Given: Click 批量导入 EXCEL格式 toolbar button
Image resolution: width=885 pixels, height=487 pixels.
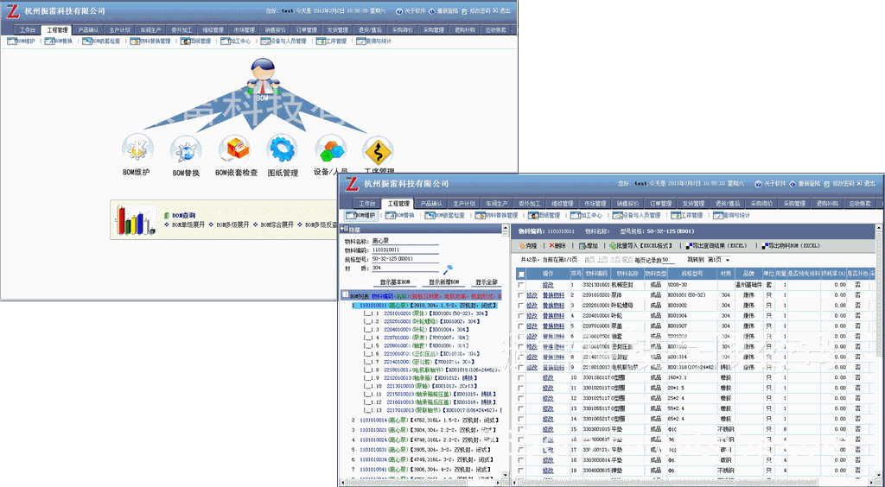Looking at the screenshot, I should tap(640, 246).
